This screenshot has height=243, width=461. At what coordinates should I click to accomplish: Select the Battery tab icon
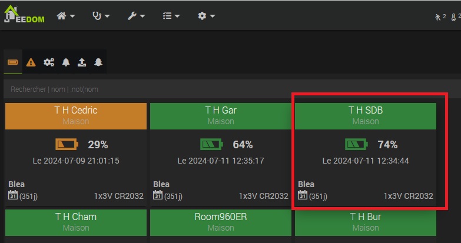click(13, 62)
